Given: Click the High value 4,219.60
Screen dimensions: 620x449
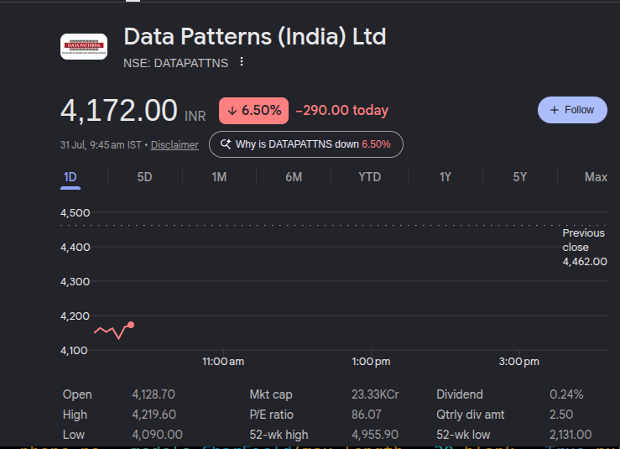Looking at the screenshot, I should 154,415.
